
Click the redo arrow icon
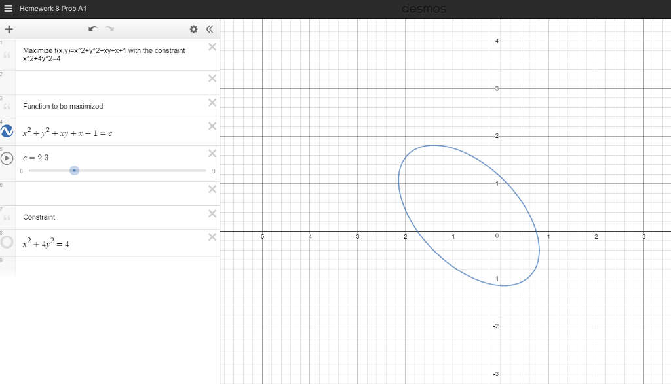(x=109, y=29)
